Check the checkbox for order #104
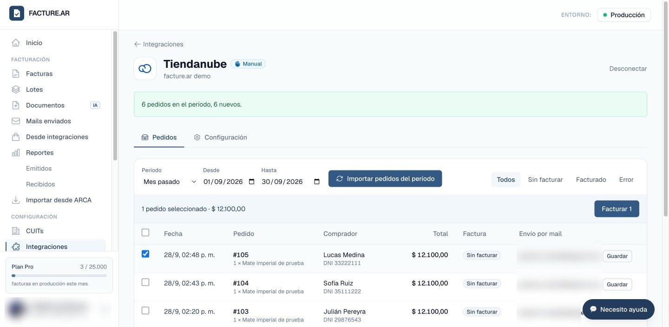 point(145,282)
